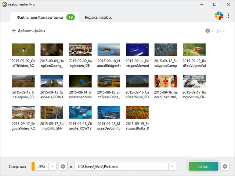The image size is (235, 176).
Task: Select the Charoite stones thumbnail
Action: (80, 113)
